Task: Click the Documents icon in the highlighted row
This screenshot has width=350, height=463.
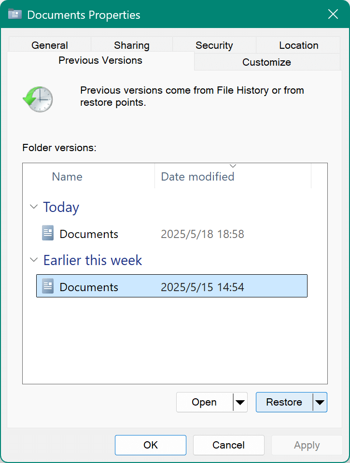Action: tap(47, 286)
